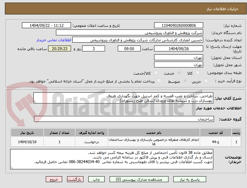The width and height of the screenshot is (247, 188).
Task: Click the deadline date field 1404/09/26
Action: point(179,48)
